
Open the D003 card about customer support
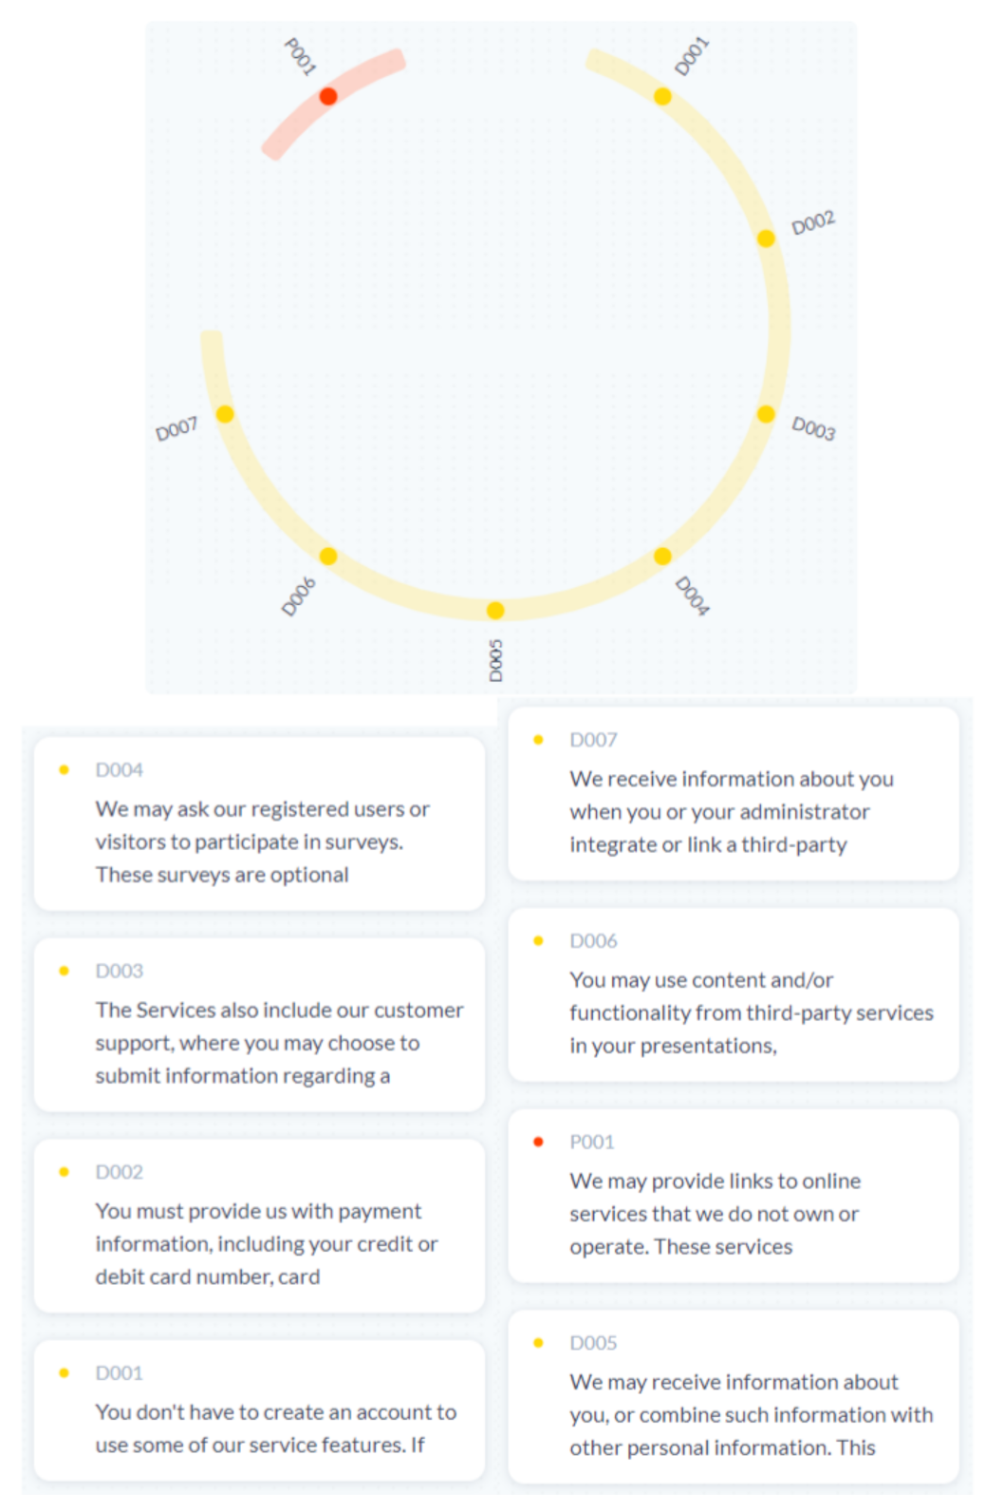259,1025
